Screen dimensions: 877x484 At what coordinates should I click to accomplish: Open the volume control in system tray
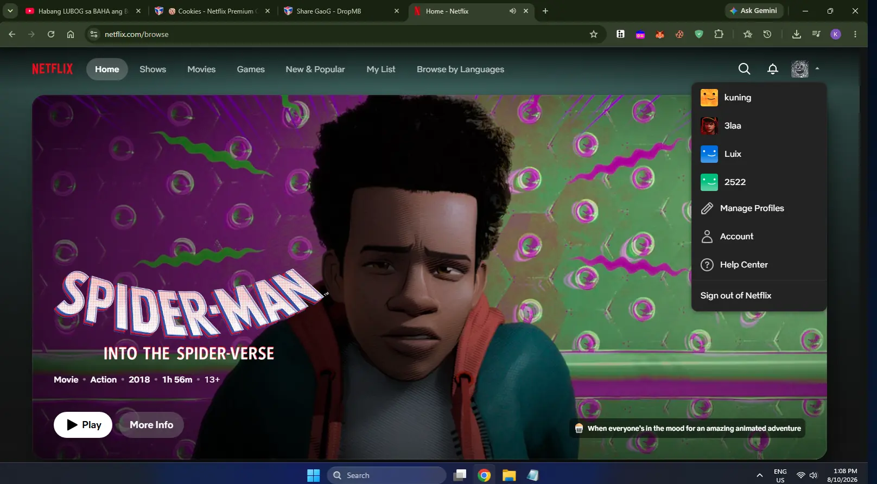[x=814, y=475]
